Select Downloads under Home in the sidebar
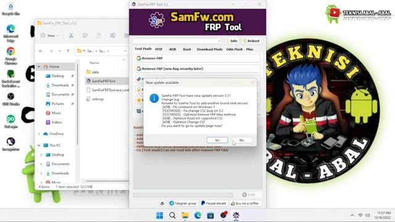 click(60, 85)
